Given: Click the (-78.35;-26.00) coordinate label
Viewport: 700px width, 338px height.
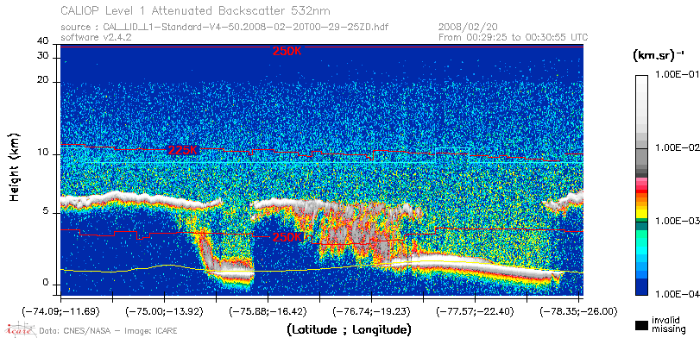Looking at the screenshot, I should [x=578, y=310].
